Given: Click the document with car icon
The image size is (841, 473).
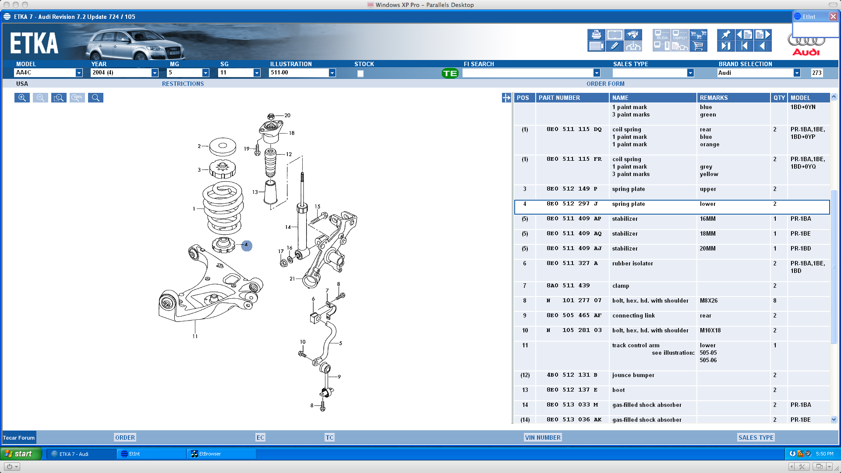Looking at the screenshot, I should [x=680, y=46].
